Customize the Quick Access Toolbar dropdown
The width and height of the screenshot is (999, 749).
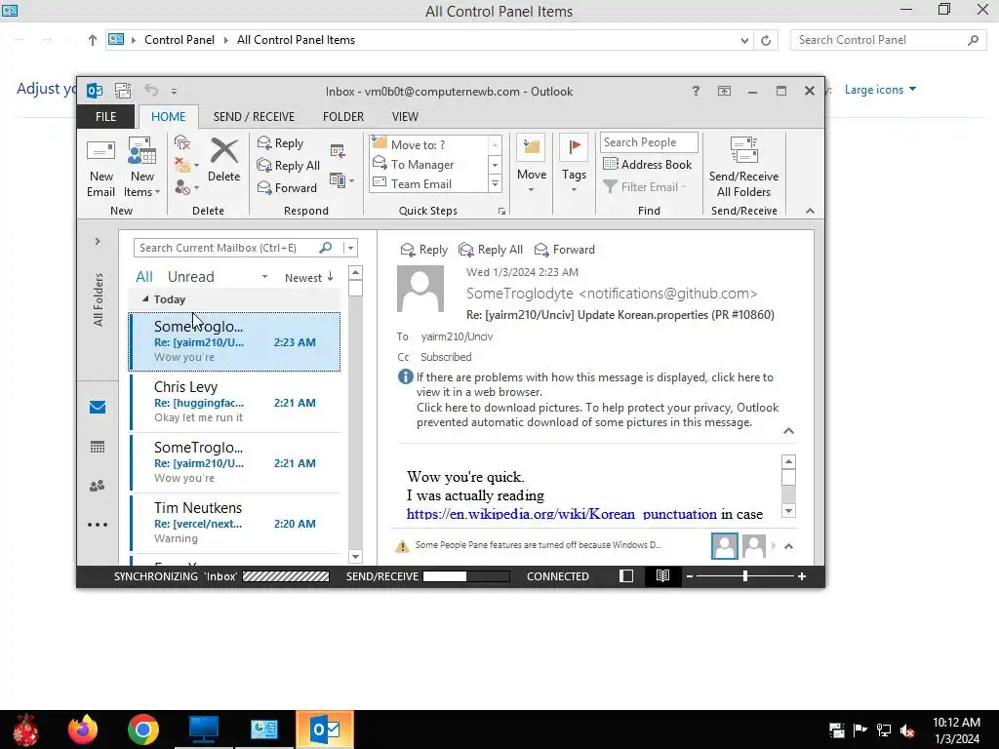[x=174, y=91]
